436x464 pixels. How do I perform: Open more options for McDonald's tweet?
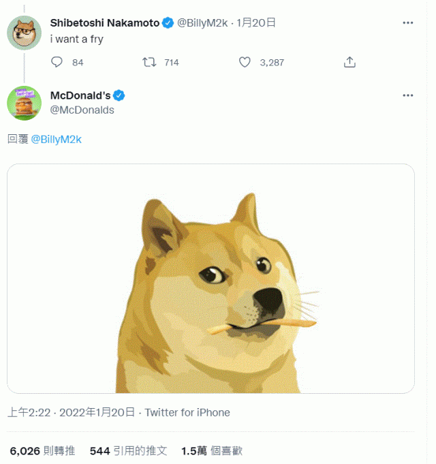coord(407,95)
